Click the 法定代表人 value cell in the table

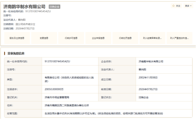point(164,70)
